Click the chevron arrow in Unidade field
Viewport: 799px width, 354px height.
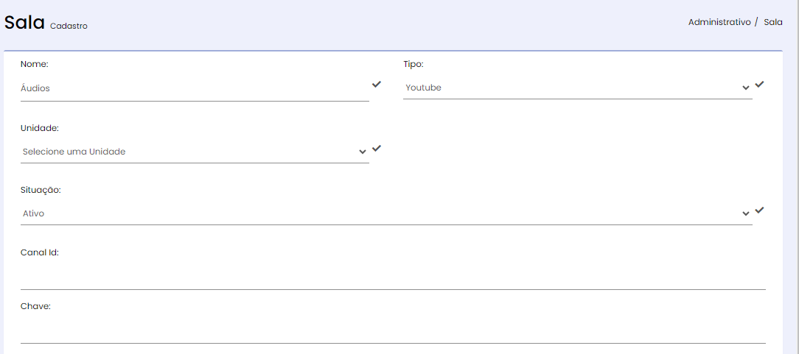(363, 152)
